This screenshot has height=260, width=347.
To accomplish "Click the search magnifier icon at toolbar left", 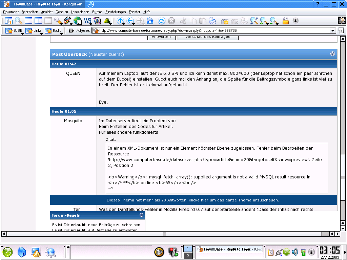I will tap(19, 21).
